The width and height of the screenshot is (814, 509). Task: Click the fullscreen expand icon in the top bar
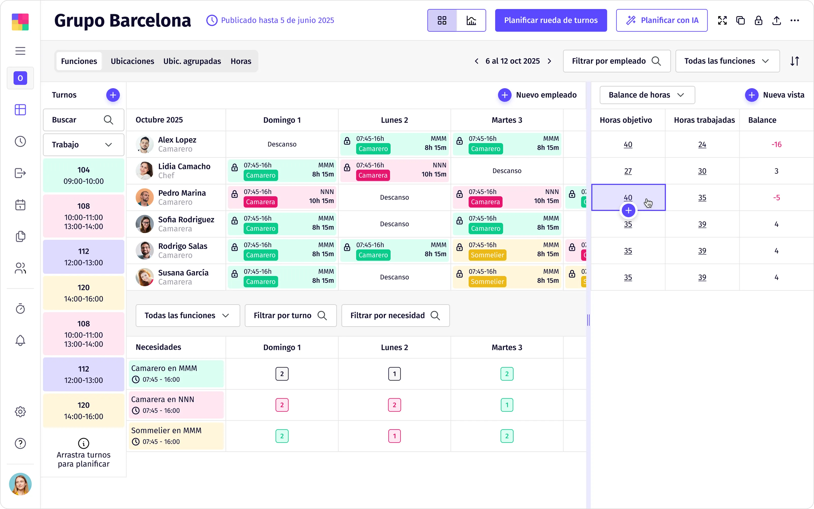coord(722,21)
